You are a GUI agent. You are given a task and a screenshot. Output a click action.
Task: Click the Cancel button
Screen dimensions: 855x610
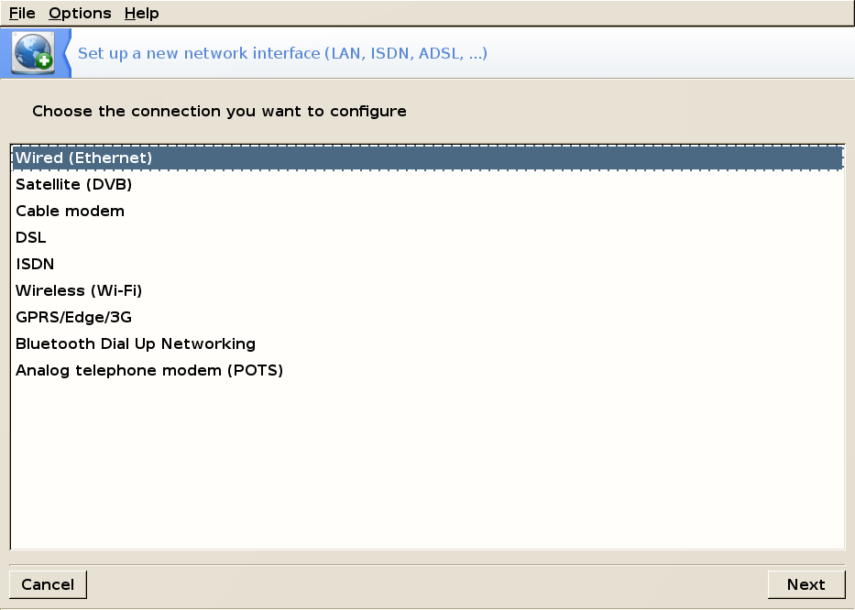point(48,584)
